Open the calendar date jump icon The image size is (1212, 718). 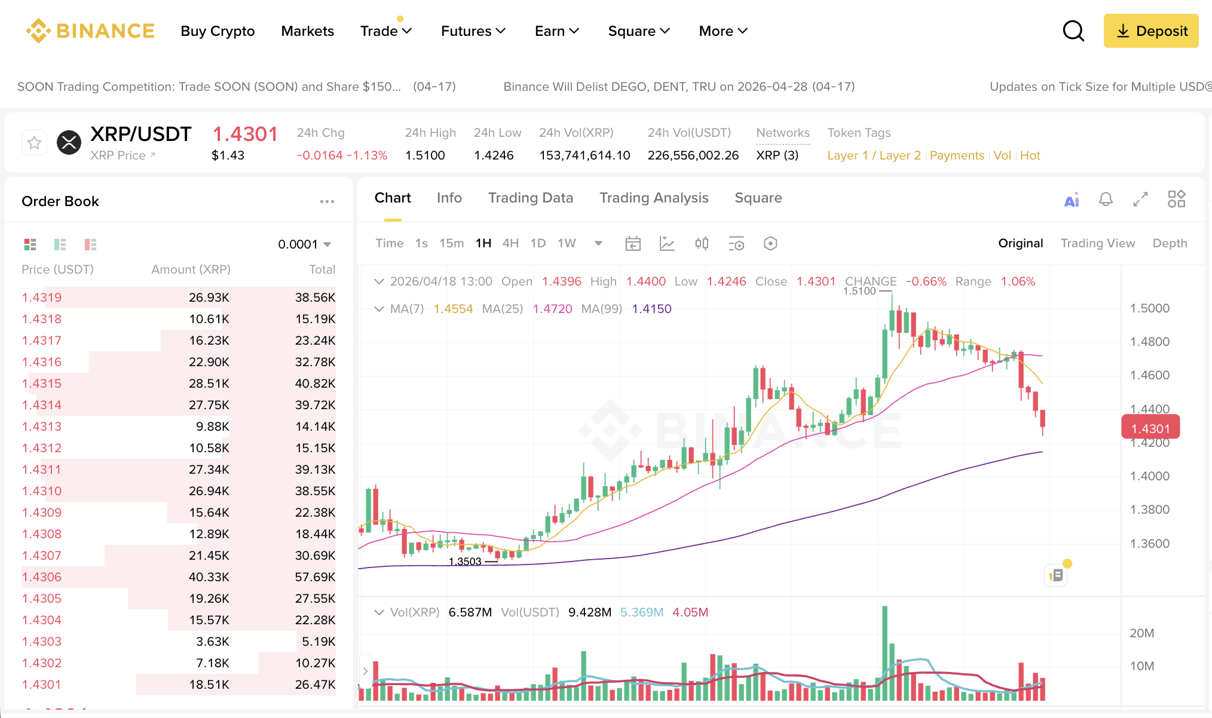pyautogui.click(x=633, y=244)
